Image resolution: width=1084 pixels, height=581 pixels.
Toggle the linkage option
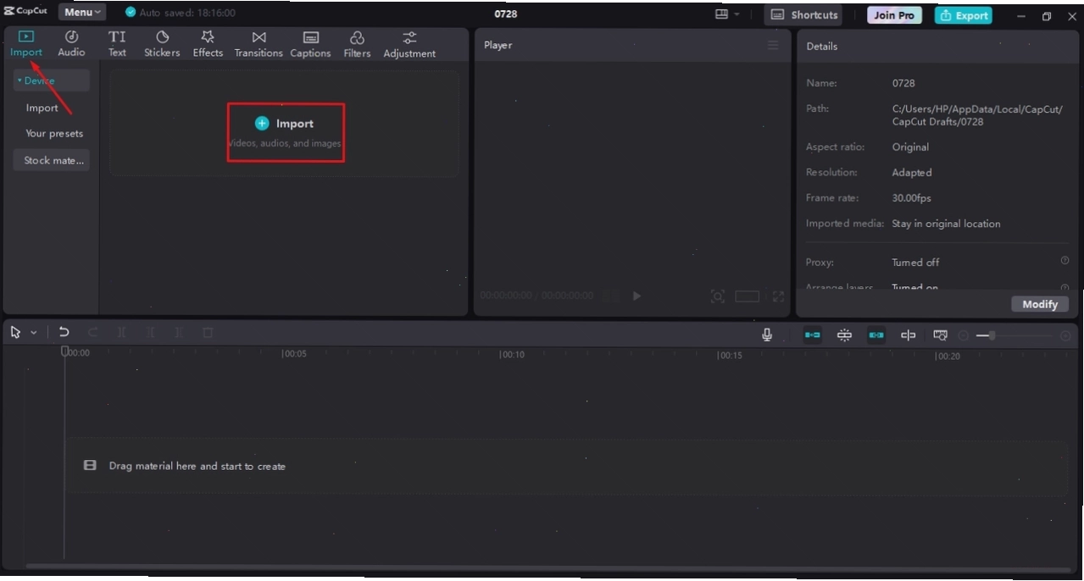[876, 335]
